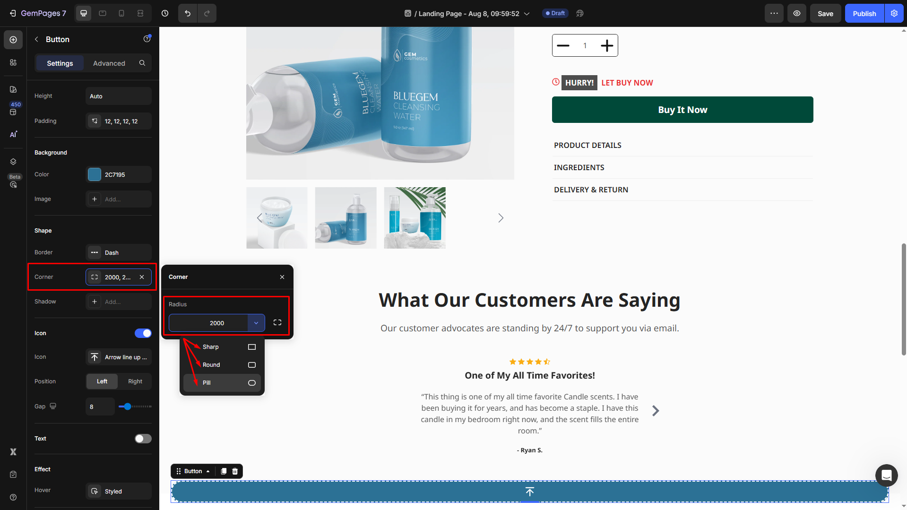The width and height of the screenshot is (907, 510).
Task: Toggle the Icon switch off
Action: [x=143, y=333]
